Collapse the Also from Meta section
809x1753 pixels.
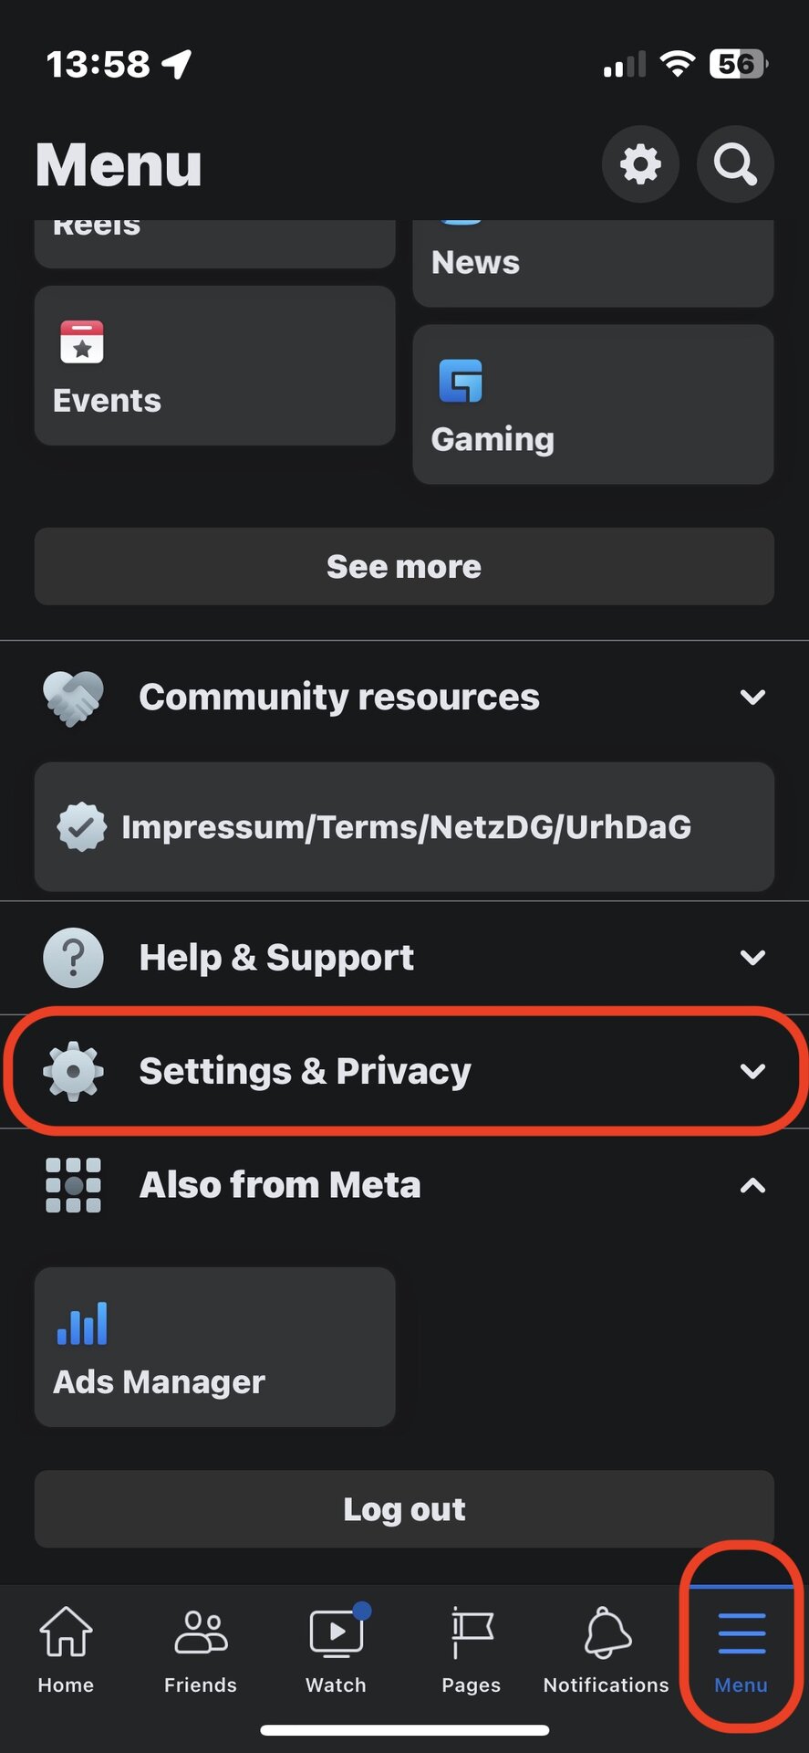(752, 1185)
